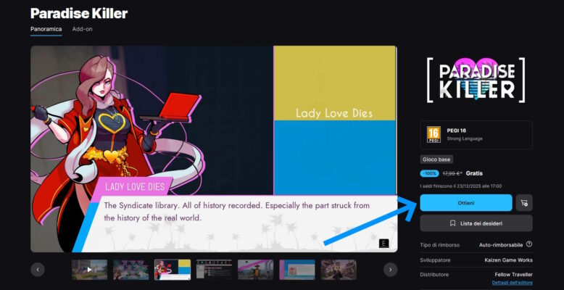Add game via Lista dei desideri button
564x290 pixels.
(x=476, y=223)
